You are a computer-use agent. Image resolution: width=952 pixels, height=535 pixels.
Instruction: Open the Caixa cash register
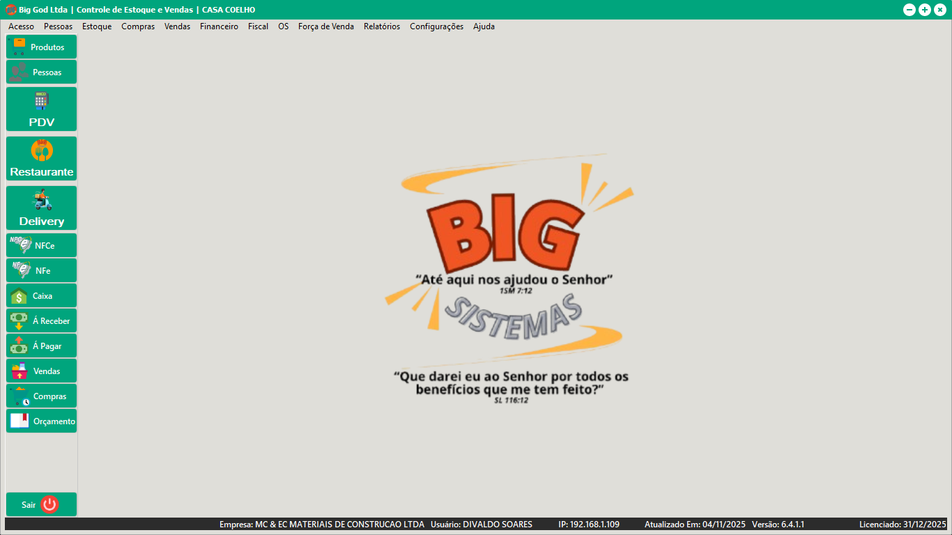pyautogui.click(x=41, y=295)
